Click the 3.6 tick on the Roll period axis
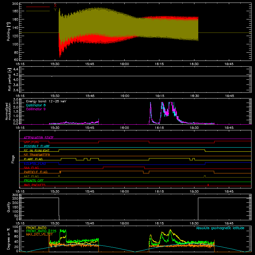 pos(16,90)
